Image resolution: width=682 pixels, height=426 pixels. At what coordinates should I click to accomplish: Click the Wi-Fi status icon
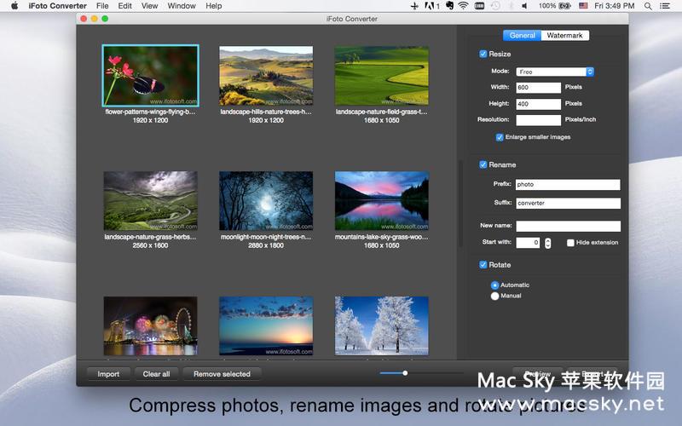(463, 6)
